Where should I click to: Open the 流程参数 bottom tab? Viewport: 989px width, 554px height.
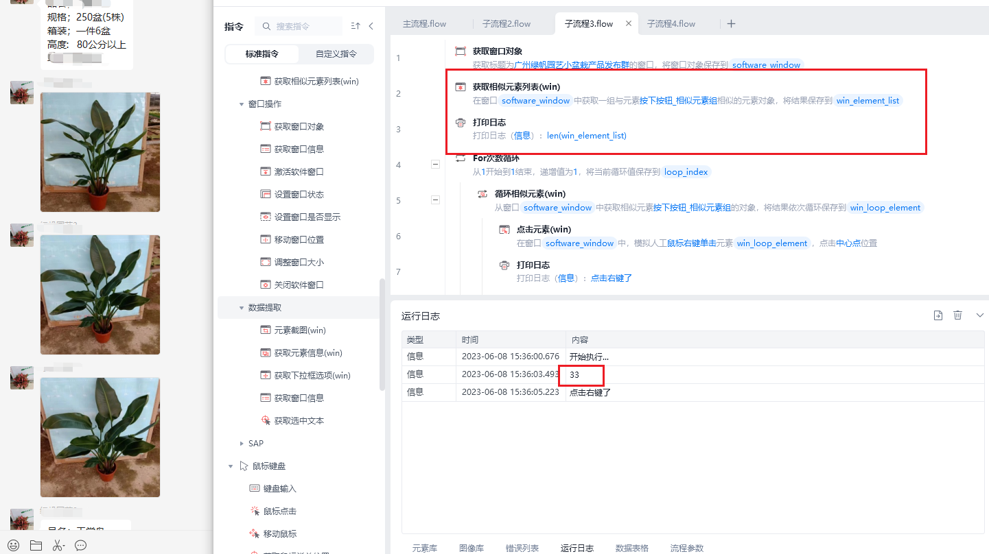click(687, 548)
